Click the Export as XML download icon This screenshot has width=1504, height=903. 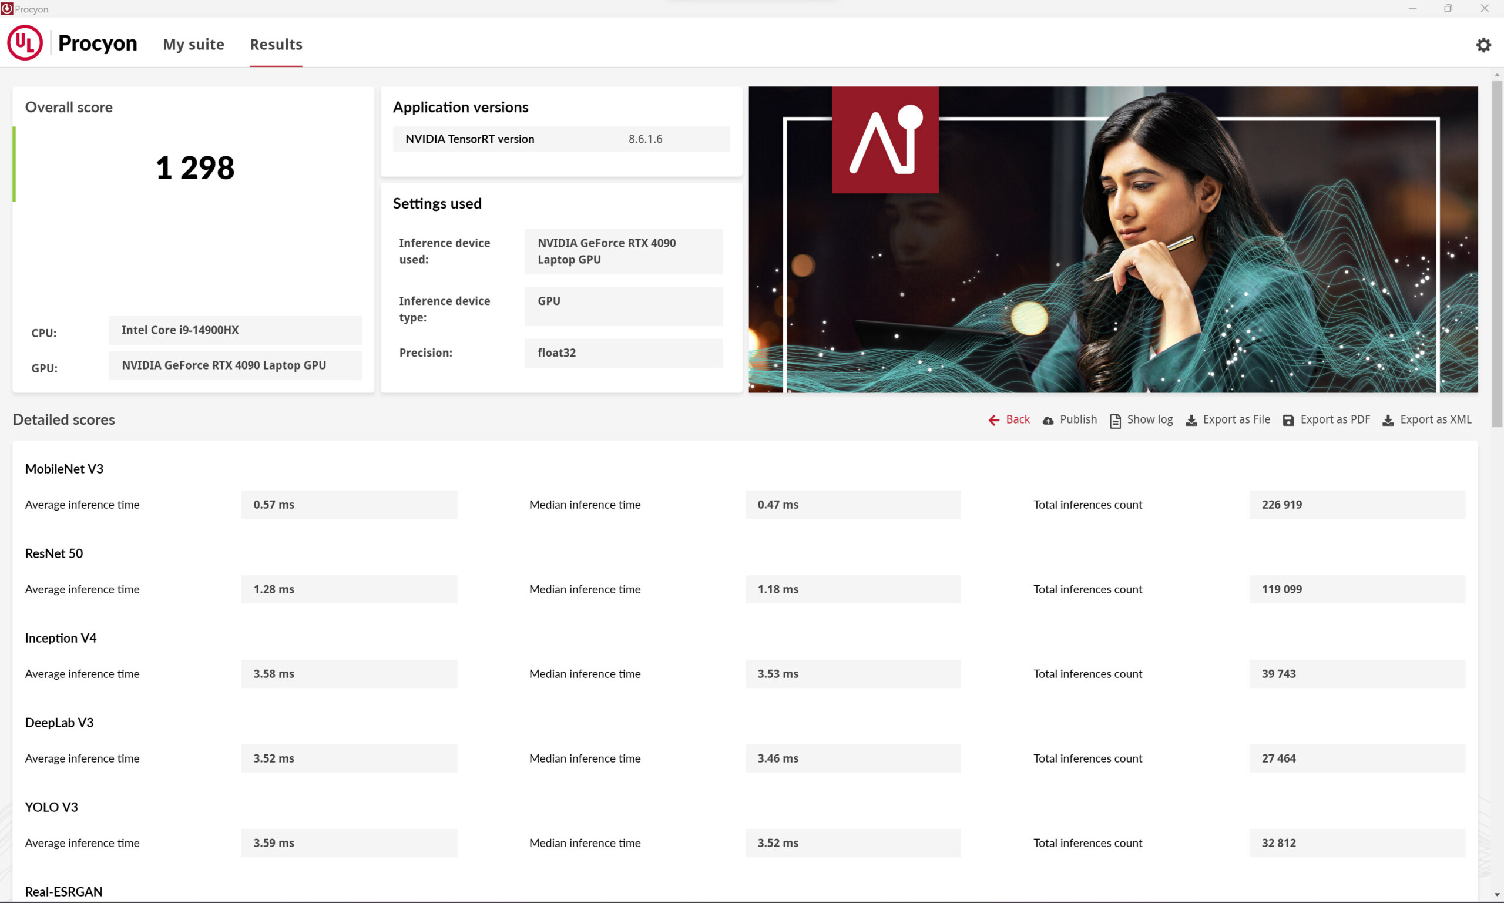click(1388, 421)
